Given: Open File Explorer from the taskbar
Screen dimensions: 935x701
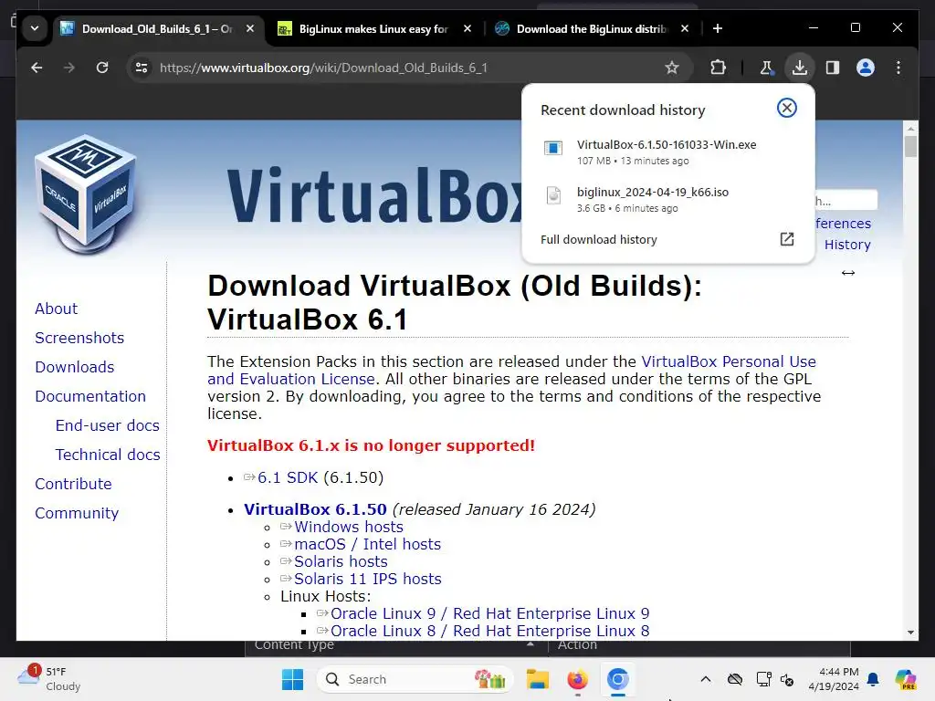Looking at the screenshot, I should coord(537,679).
